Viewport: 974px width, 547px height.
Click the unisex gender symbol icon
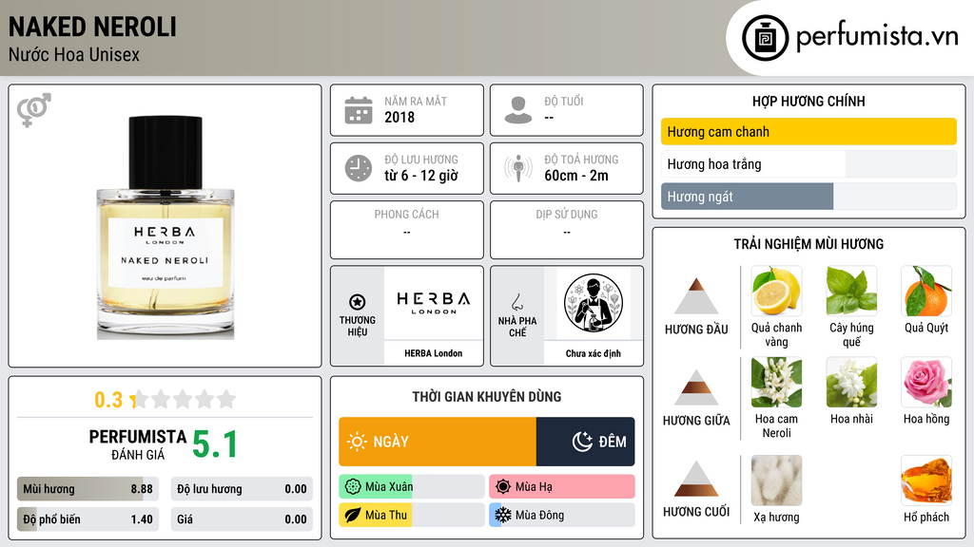(33, 110)
